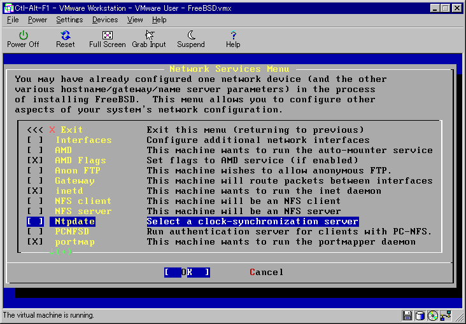
Task: Click the green scroll-down indicator below list
Action: click(x=60, y=252)
